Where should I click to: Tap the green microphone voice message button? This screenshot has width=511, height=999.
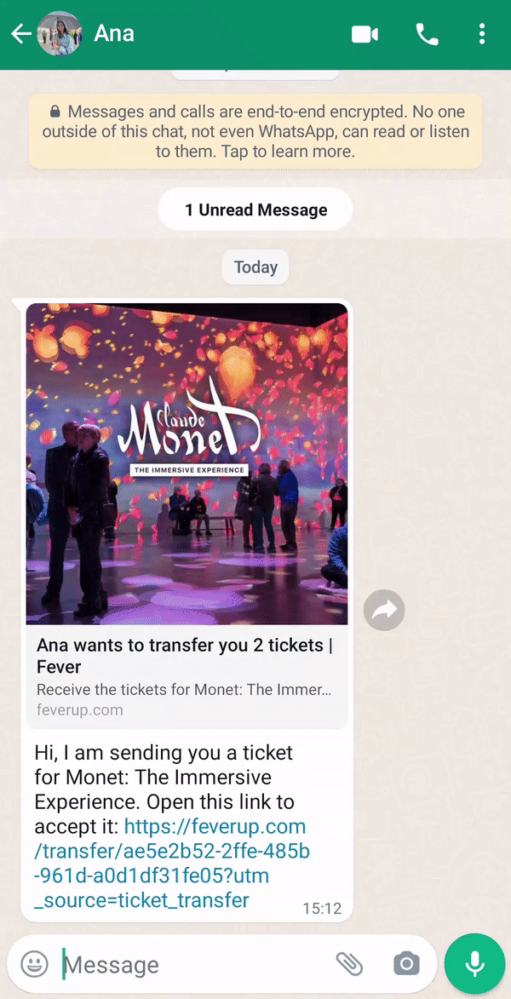pos(474,963)
